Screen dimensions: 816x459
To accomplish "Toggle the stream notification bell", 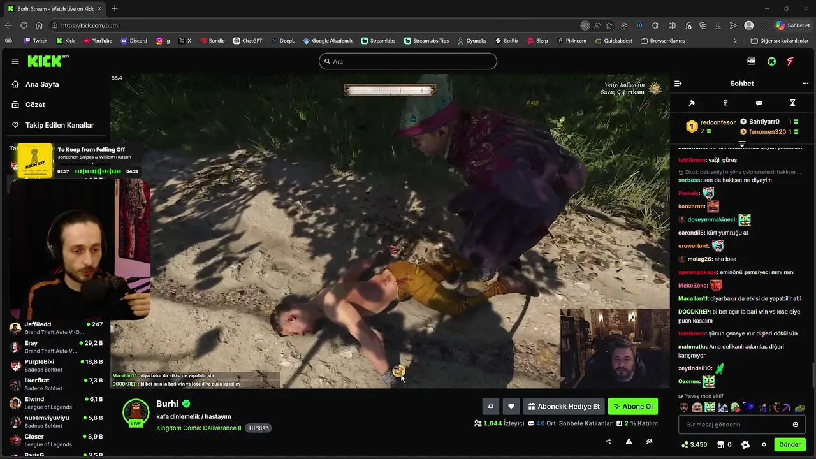I will [x=491, y=406].
